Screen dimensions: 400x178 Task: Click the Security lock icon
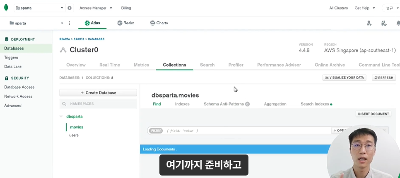click(7, 78)
